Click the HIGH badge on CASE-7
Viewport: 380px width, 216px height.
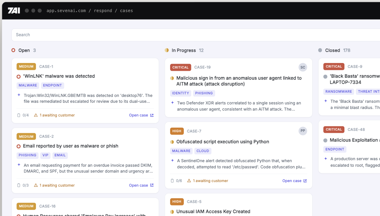pyautogui.click(x=177, y=131)
